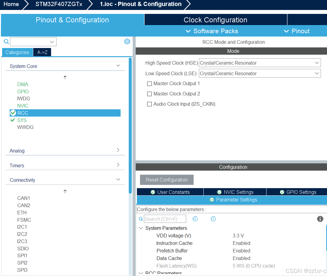Viewport: 327px width, 276px height.
Task: Click the green checkmark icon beside SYS
Action: pos(13,120)
